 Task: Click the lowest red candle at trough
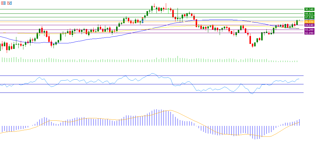click(252, 45)
